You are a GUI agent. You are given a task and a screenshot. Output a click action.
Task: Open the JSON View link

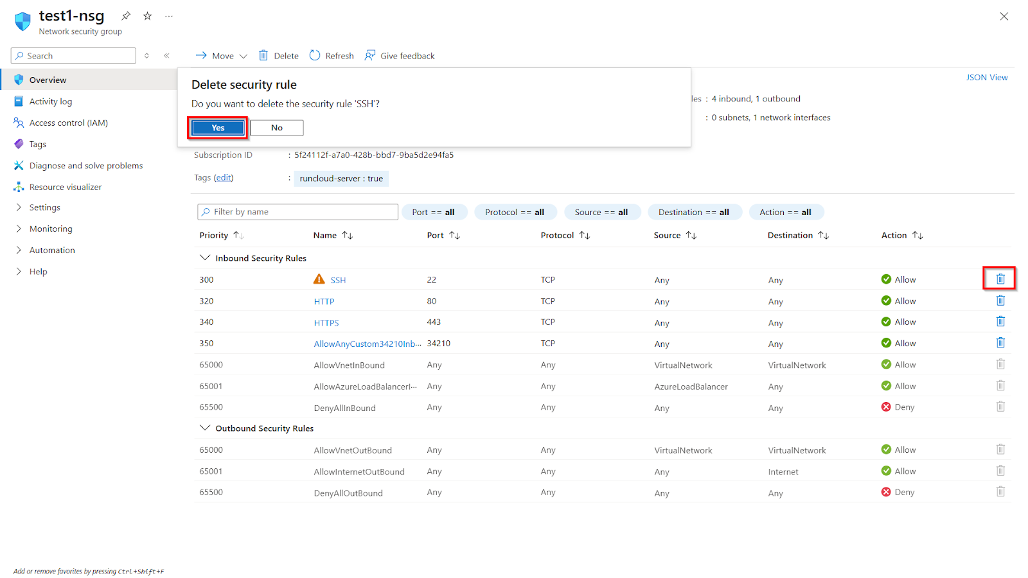tap(986, 78)
